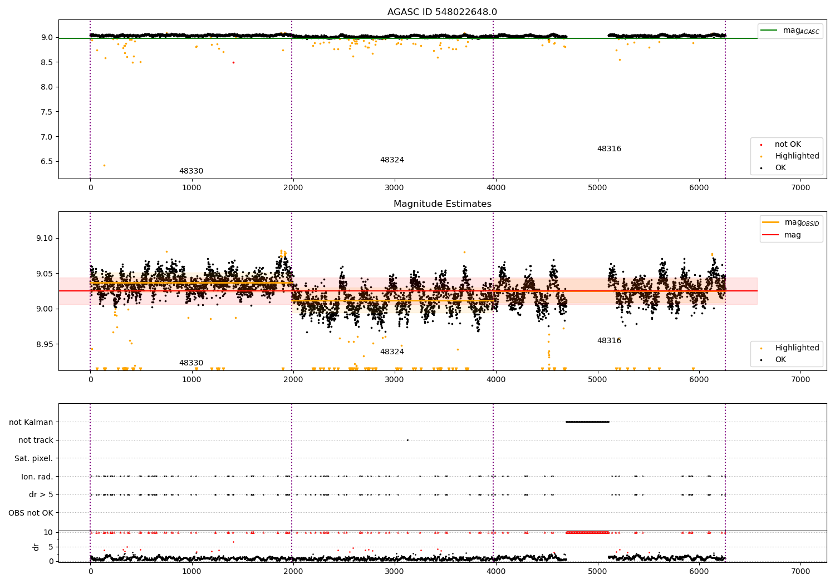Click the "Sat. pixel." row label
This screenshot has height=584, width=835.
[x=33, y=459]
